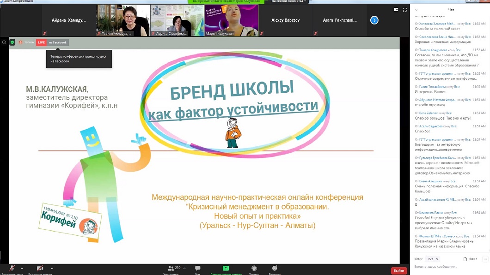
Task: Show next participants with blue arrow
Action: coord(374,20)
